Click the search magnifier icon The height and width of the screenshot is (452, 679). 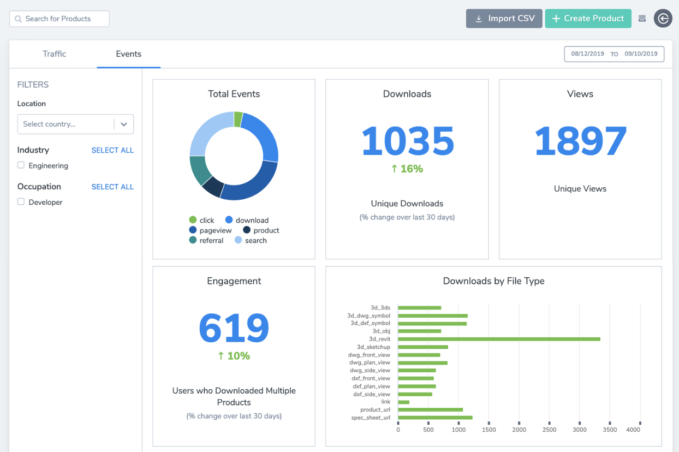19,19
